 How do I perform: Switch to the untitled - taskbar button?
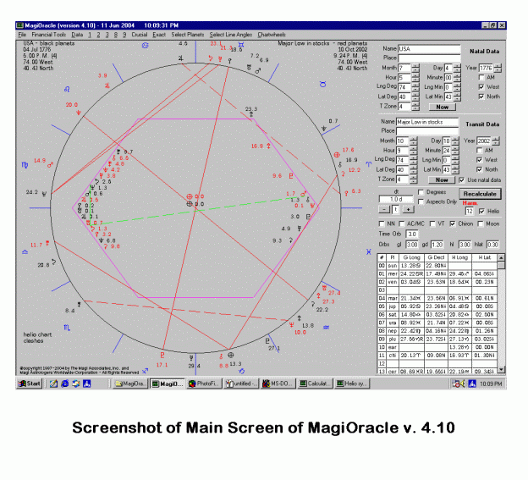241,383
